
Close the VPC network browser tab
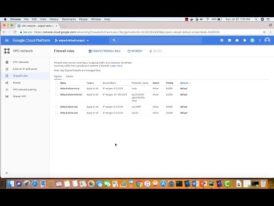57,26
